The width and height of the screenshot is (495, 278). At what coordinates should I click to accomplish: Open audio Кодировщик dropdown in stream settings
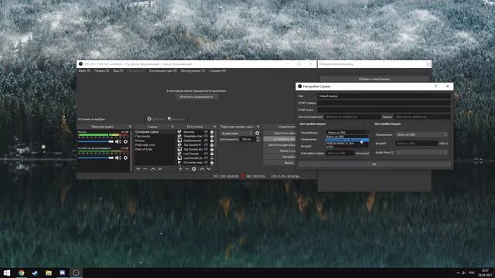(x=422, y=134)
